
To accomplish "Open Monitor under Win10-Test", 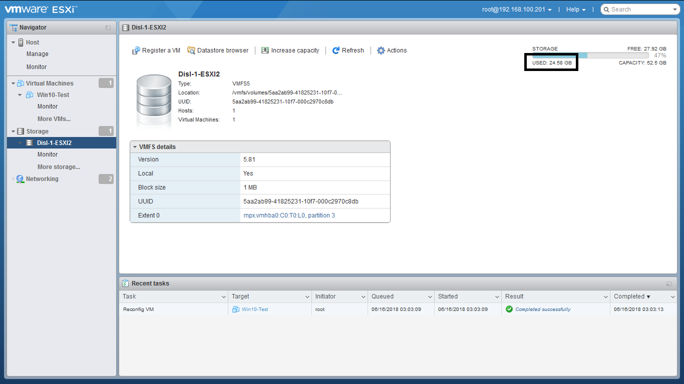I will coord(48,106).
